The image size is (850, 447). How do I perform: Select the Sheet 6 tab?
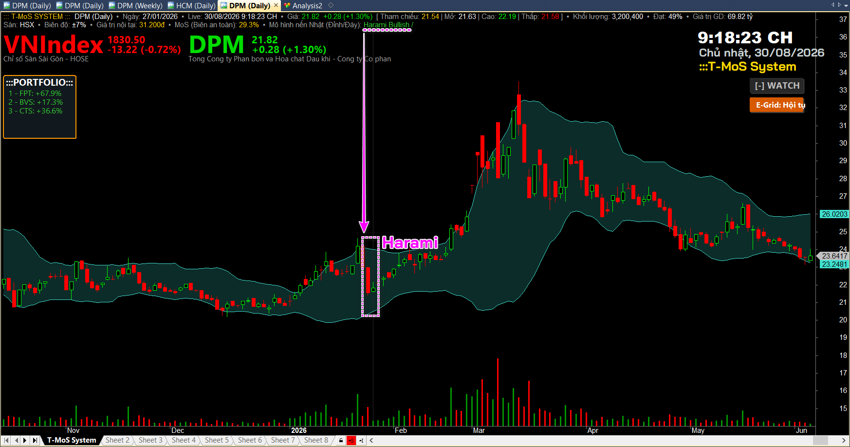250,440
